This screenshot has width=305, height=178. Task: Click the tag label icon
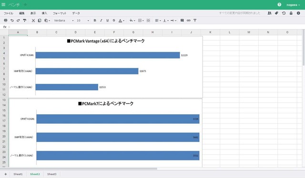[276, 13]
